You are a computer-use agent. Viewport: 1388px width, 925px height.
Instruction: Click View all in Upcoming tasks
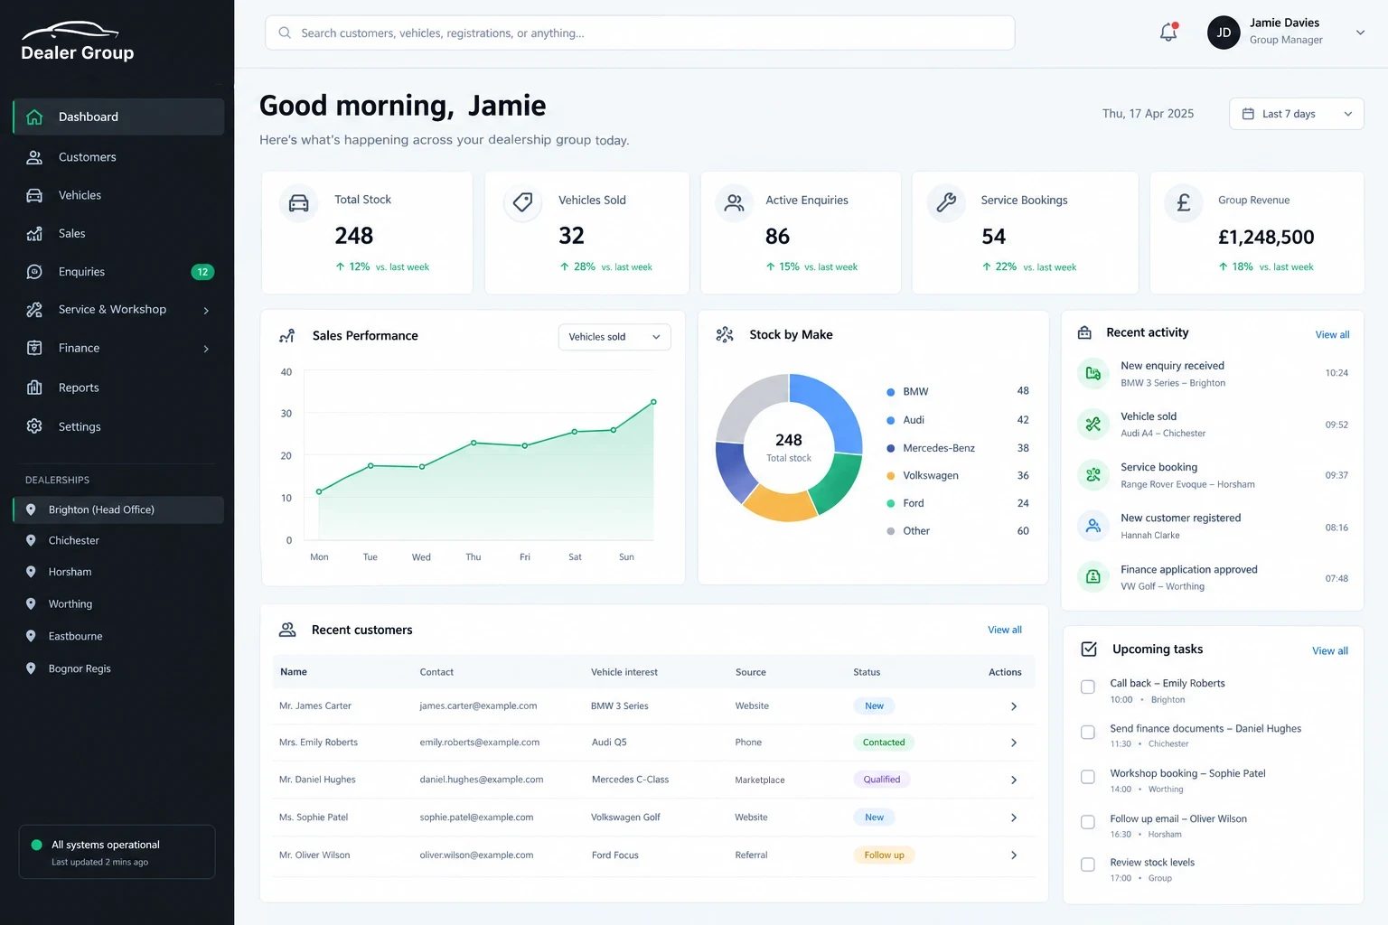pyautogui.click(x=1330, y=651)
